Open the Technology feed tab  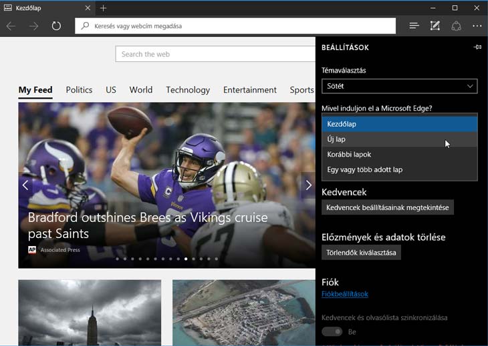[188, 90]
